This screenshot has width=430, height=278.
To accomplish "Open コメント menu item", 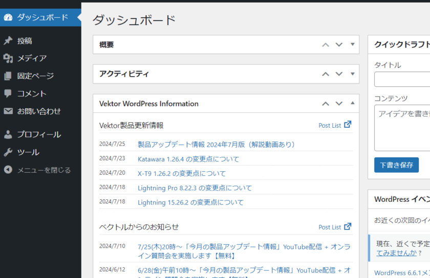I will [40, 94].
